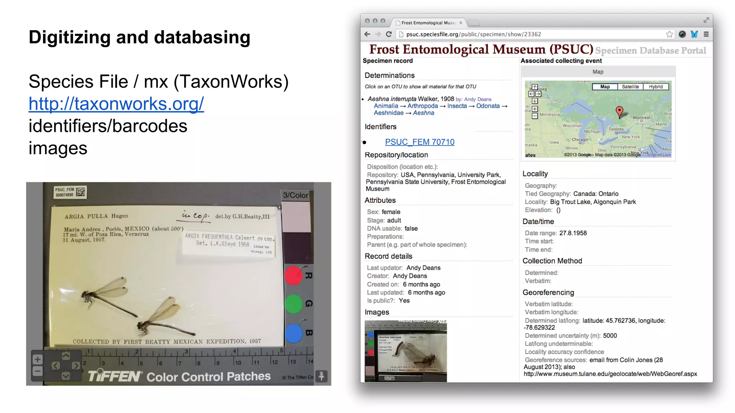This screenshot has height=413, width=735.
Task: Follow the Arthropoda taxonomy link
Action: coord(422,106)
